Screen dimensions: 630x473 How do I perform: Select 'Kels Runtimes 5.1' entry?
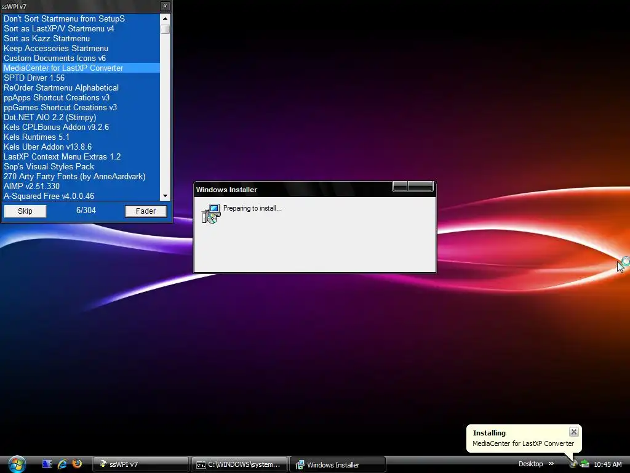coord(81,137)
